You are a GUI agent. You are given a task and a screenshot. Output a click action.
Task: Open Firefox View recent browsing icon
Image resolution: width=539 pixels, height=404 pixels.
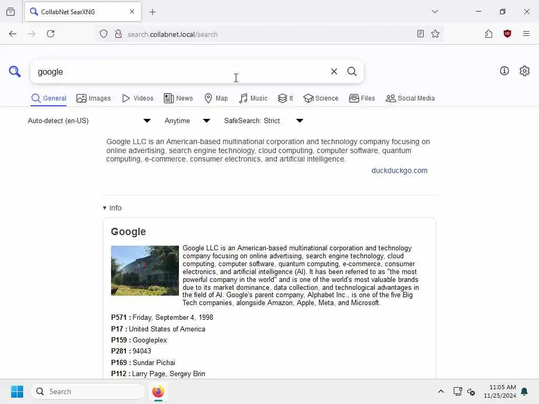[x=11, y=12]
